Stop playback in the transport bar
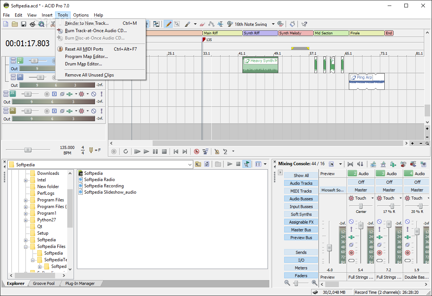Image resolution: width=432 pixels, height=296 pixels. click(x=164, y=151)
